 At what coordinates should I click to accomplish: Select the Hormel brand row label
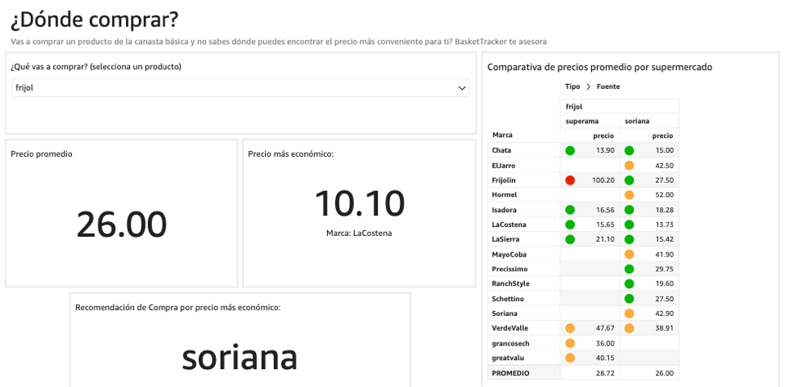coord(505,194)
